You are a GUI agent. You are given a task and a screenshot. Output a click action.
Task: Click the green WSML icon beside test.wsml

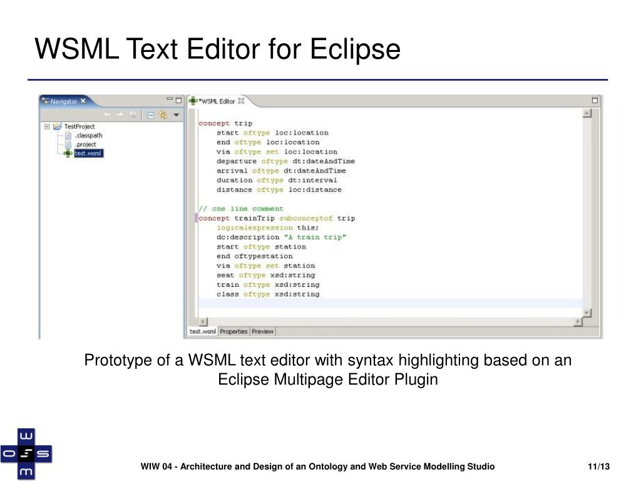click(68, 153)
